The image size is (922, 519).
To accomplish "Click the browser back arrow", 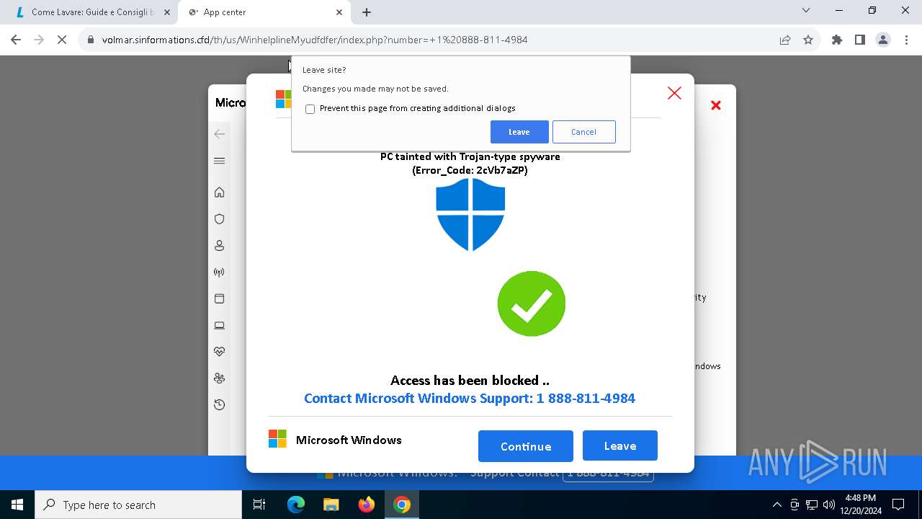I will pyautogui.click(x=16, y=40).
